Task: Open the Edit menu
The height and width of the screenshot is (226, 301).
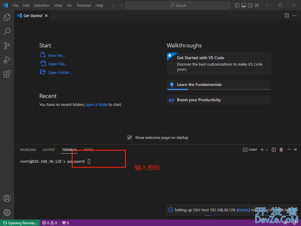Action: pos(26,5)
